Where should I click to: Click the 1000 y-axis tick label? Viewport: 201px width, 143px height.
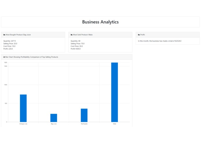pyautogui.click(x=5, y=85)
